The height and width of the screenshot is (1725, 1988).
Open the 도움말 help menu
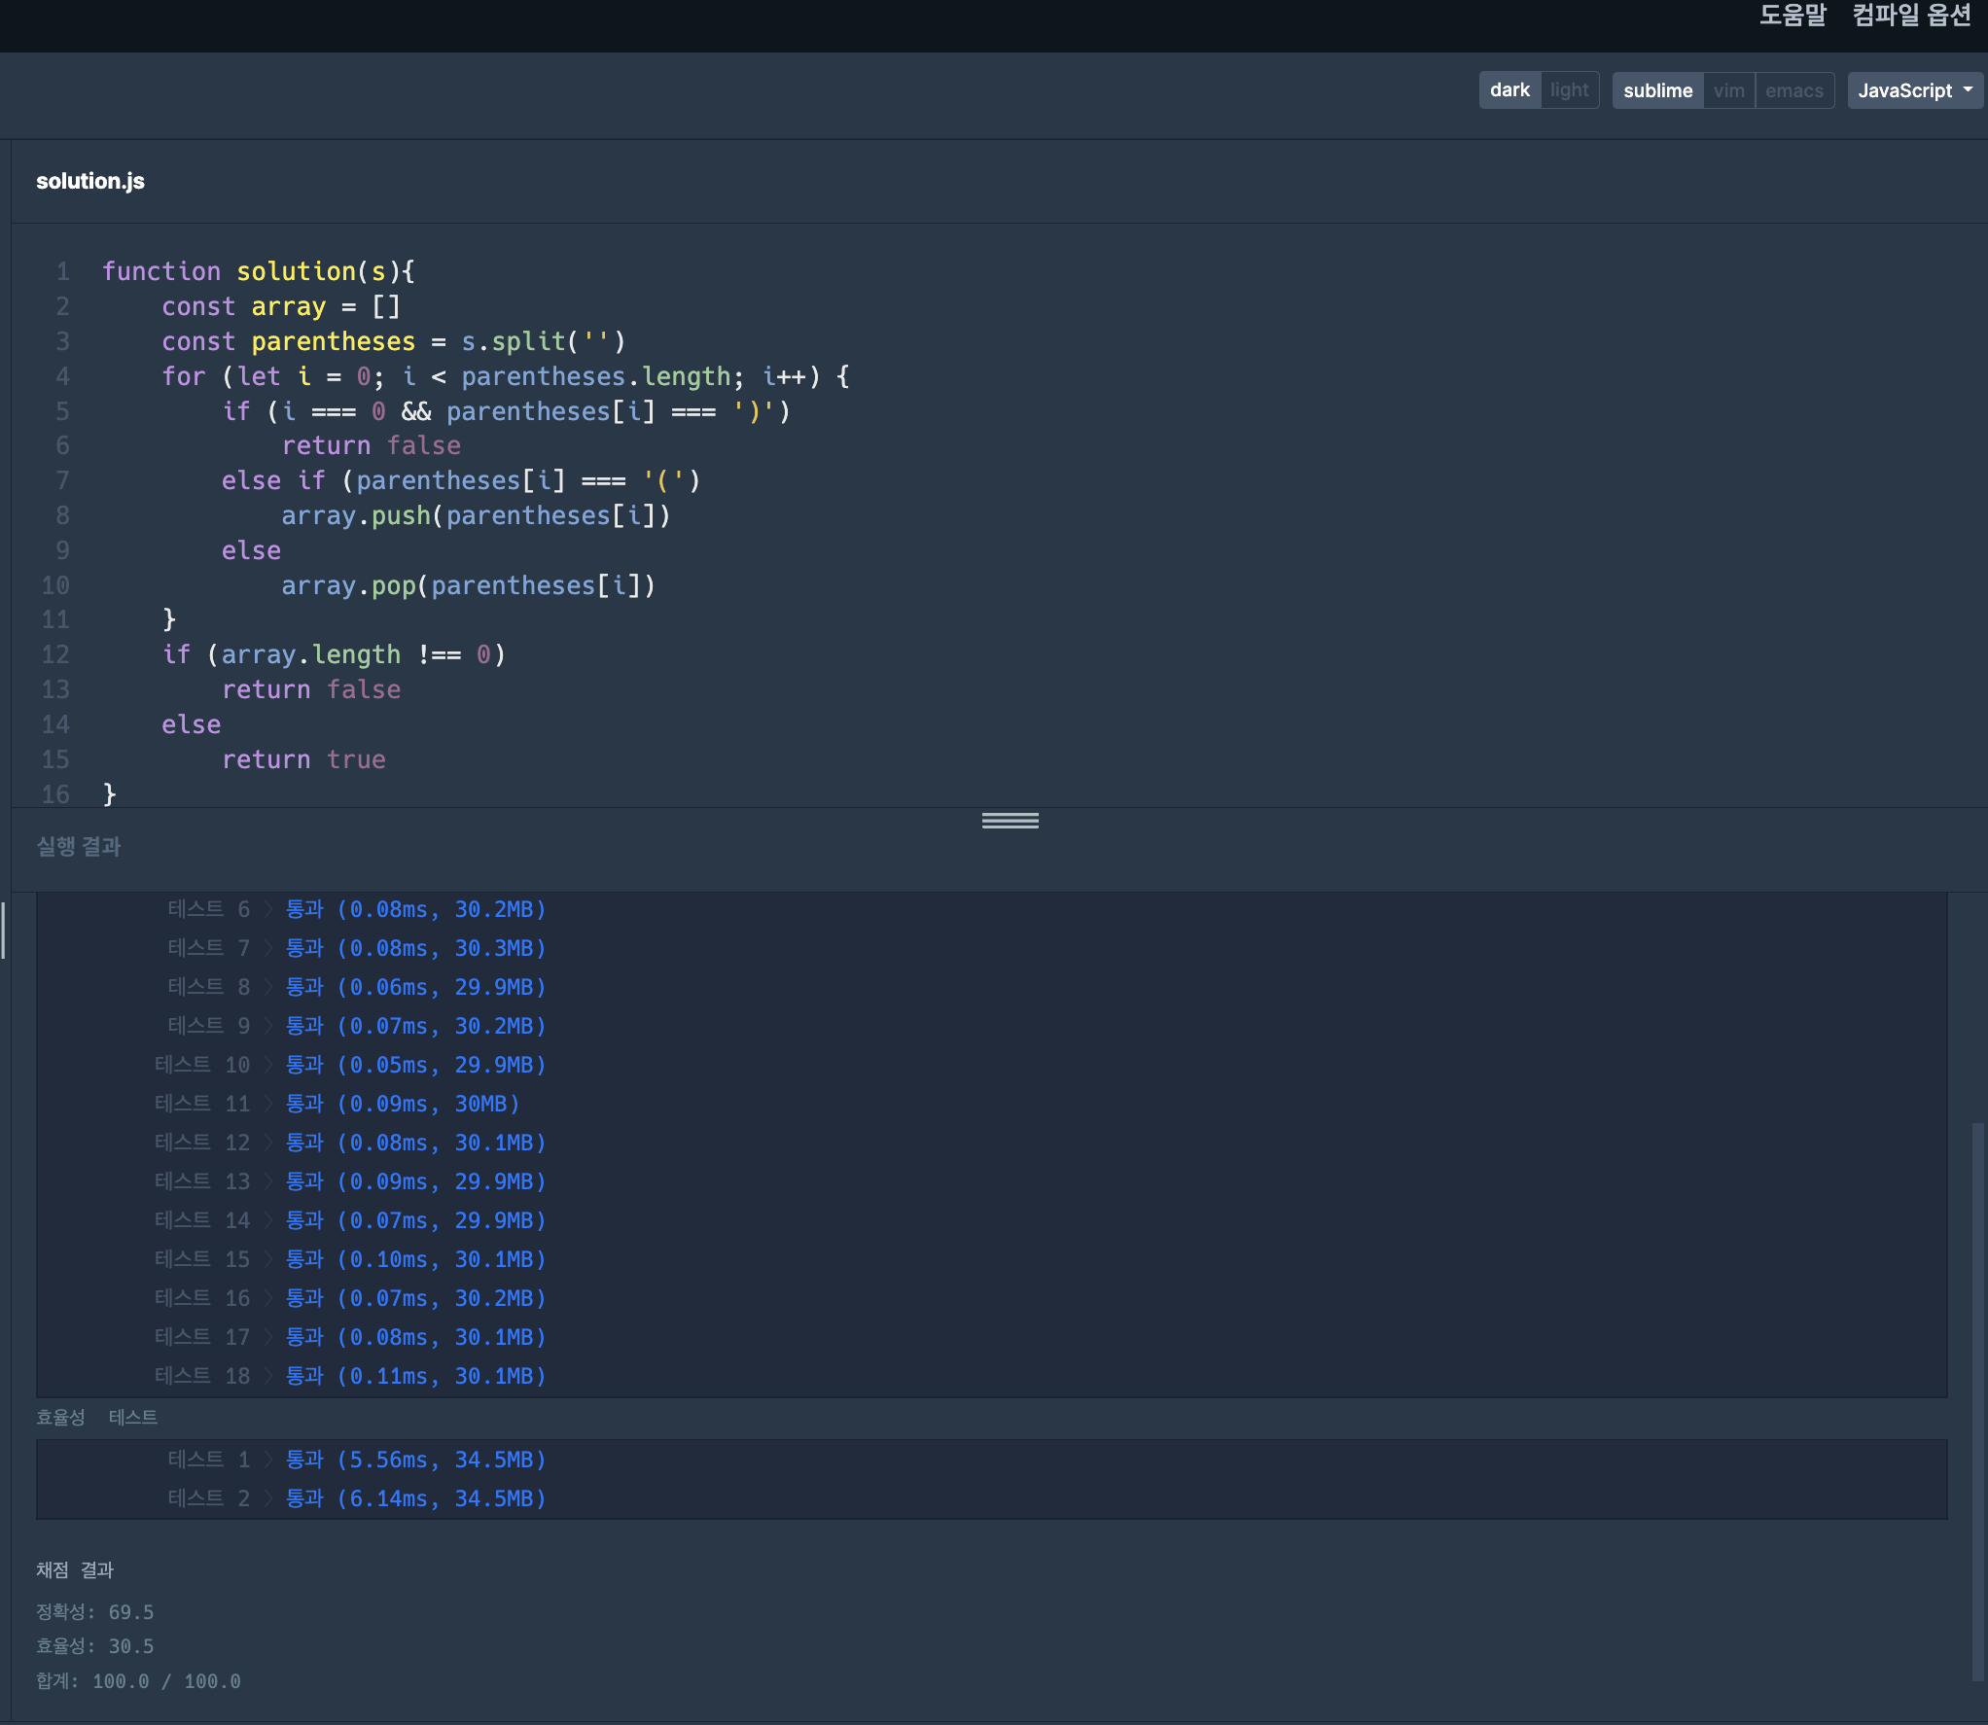pyautogui.click(x=1793, y=16)
